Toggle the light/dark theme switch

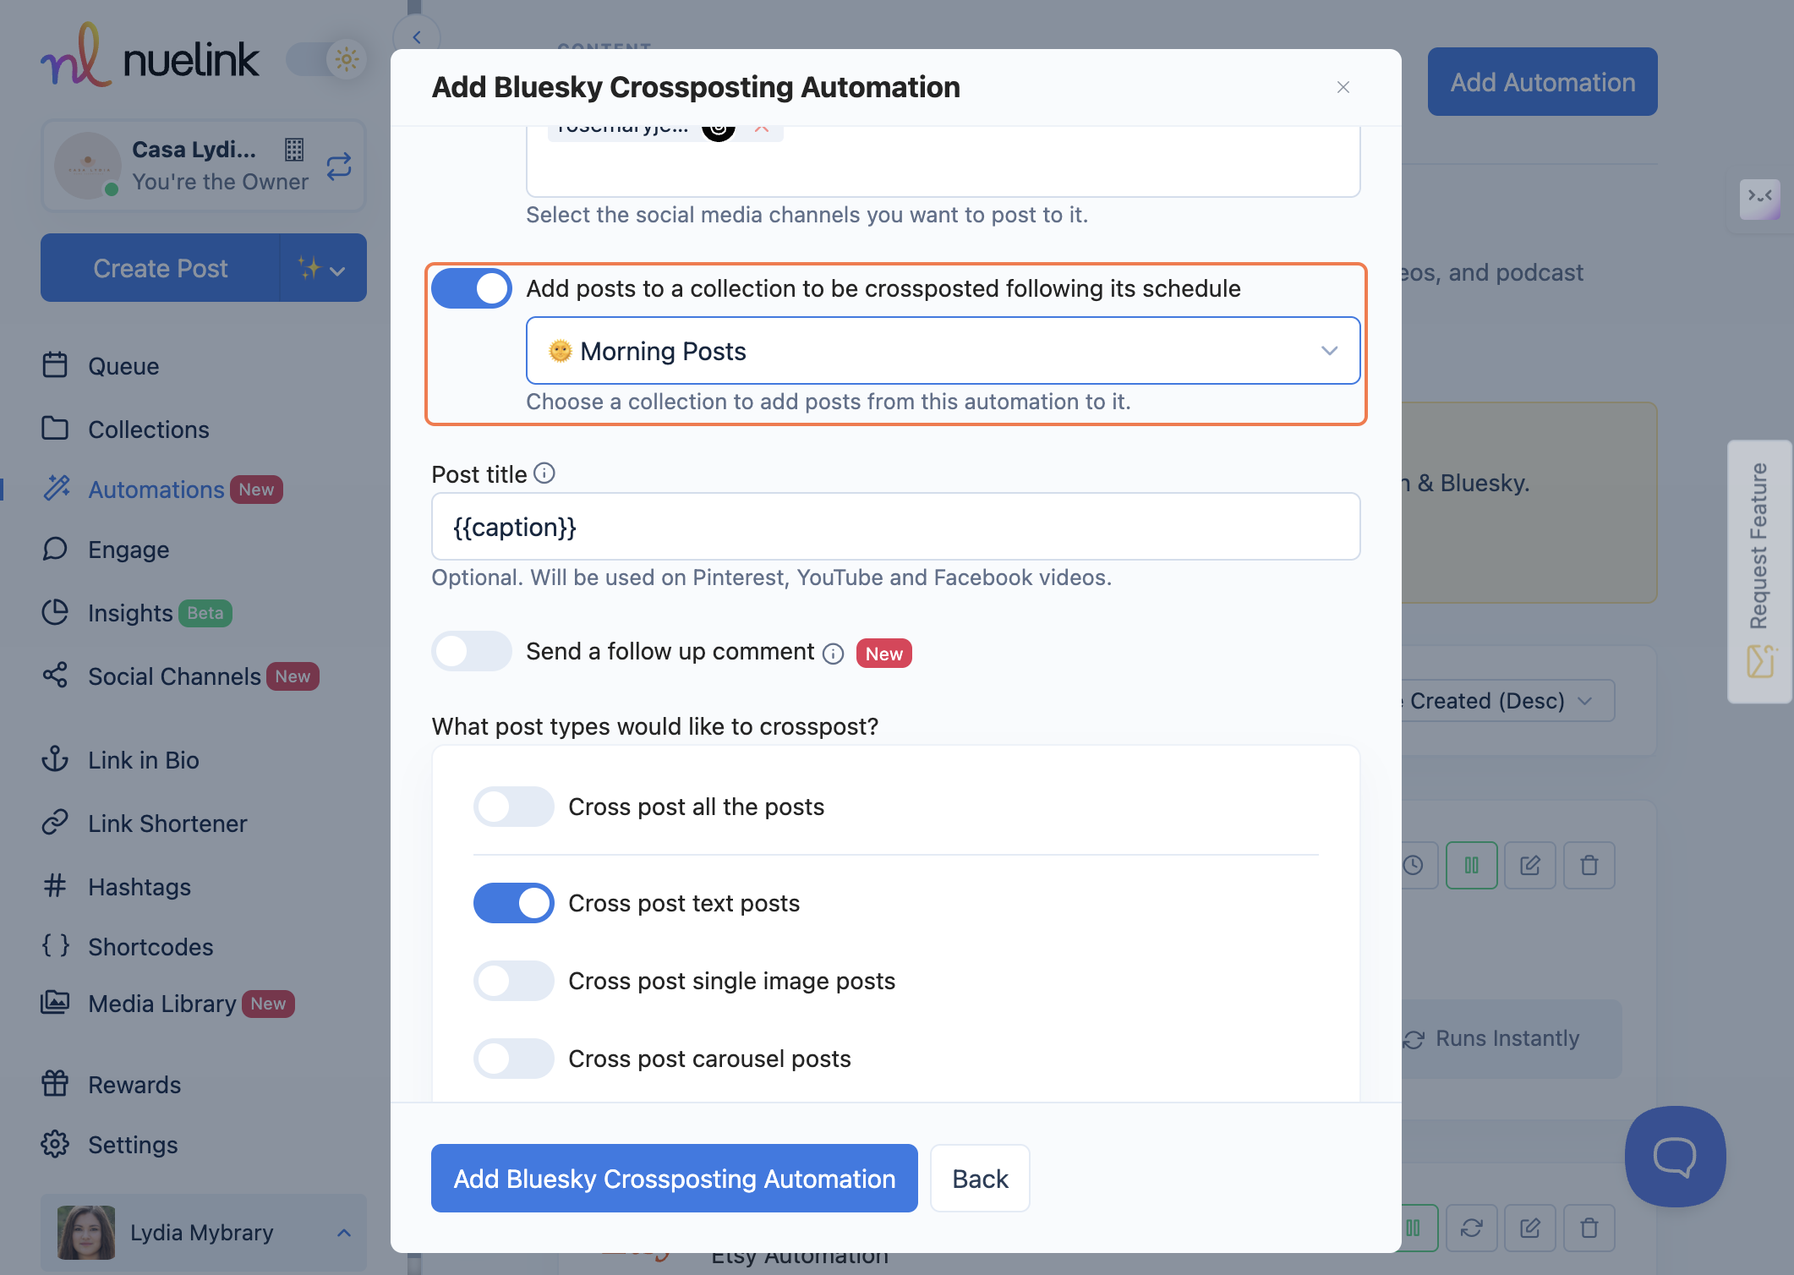[326, 59]
